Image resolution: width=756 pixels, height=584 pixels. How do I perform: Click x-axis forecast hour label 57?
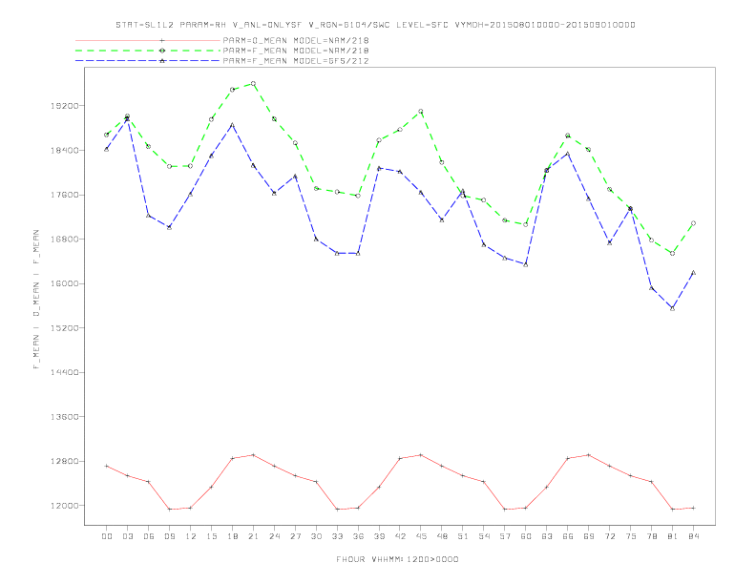[x=505, y=536]
